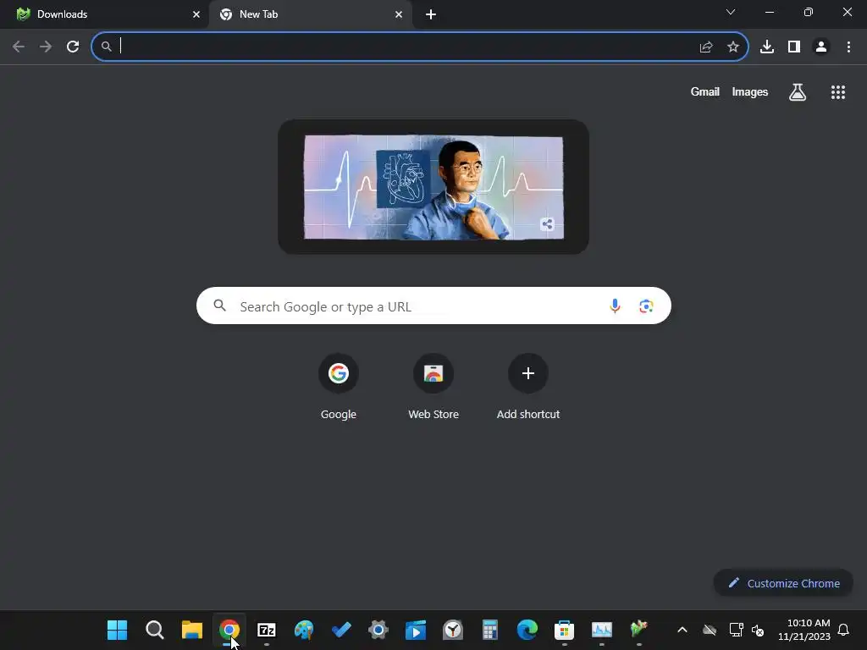Open the resource monitor graph app

coord(602,630)
